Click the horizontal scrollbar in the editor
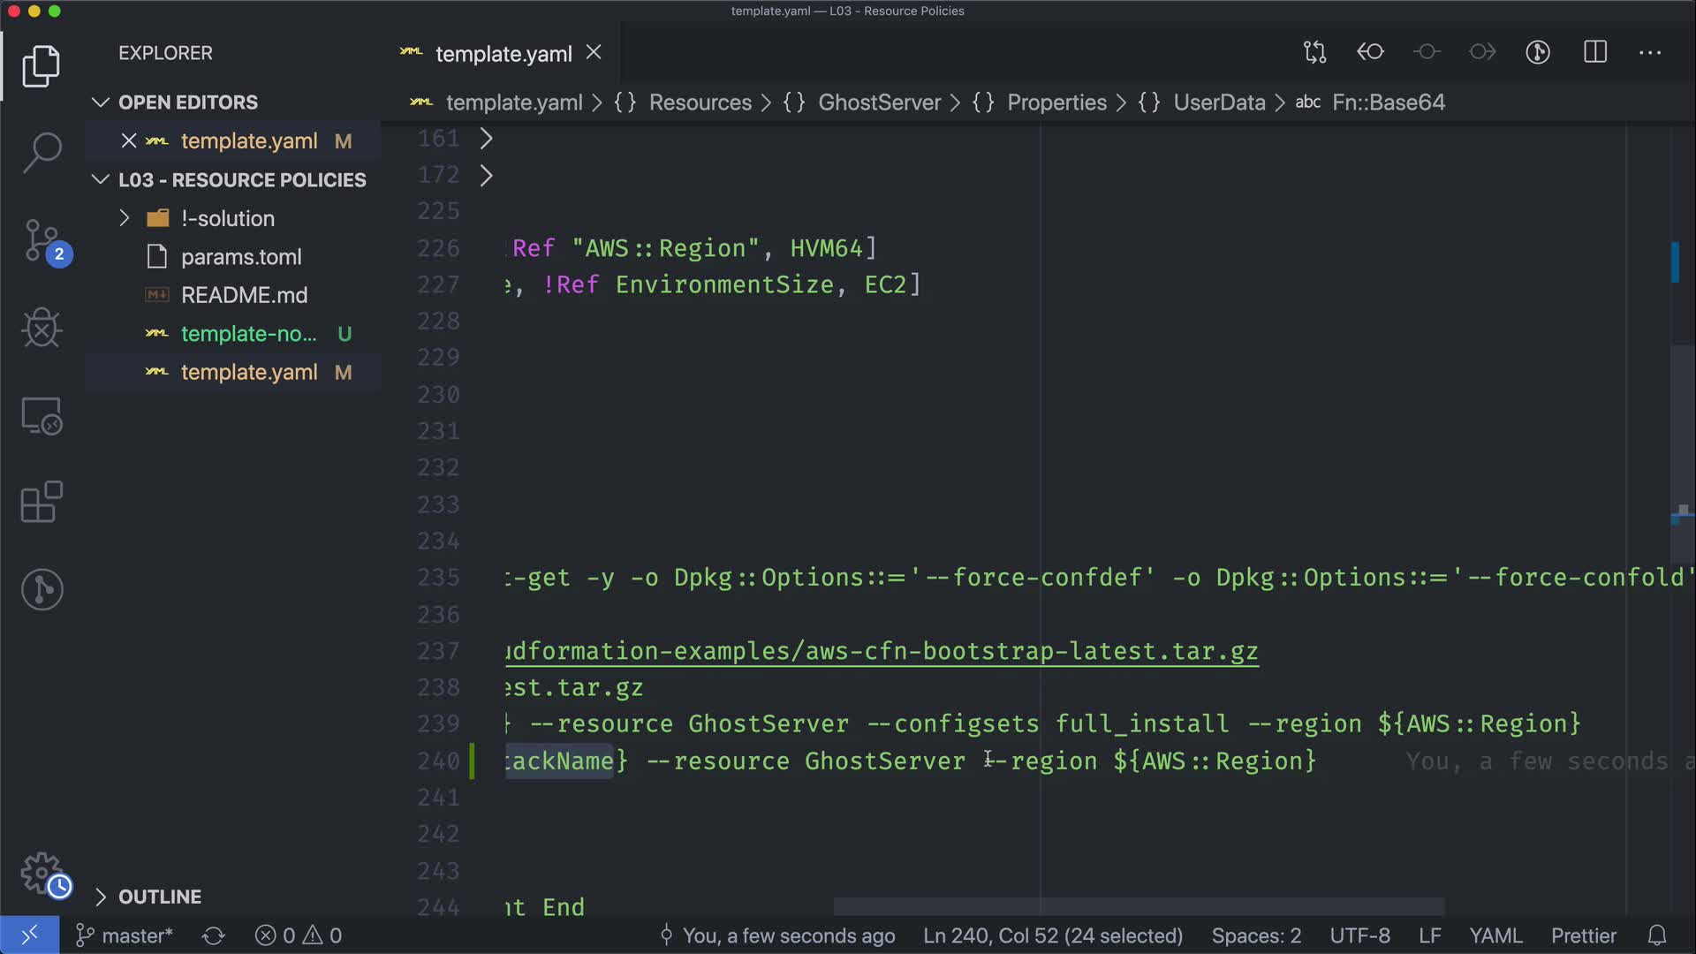Screen dimensions: 1696x954 click(x=1138, y=906)
